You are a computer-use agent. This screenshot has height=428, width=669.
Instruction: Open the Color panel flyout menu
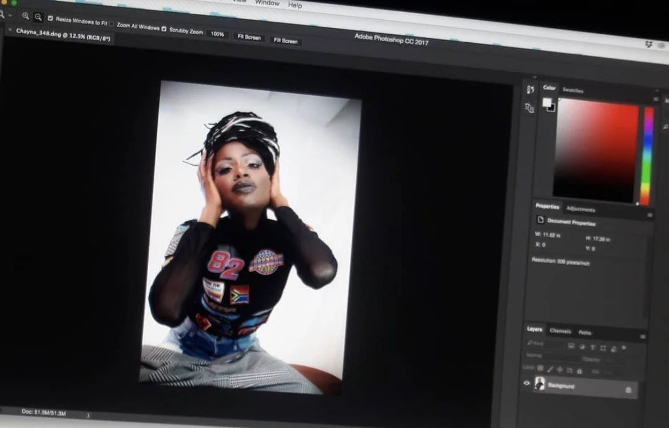pyautogui.click(x=656, y=99)
